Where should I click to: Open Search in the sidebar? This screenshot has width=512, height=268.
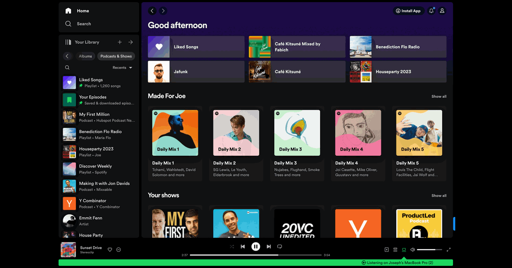click(x=78, y=24)
